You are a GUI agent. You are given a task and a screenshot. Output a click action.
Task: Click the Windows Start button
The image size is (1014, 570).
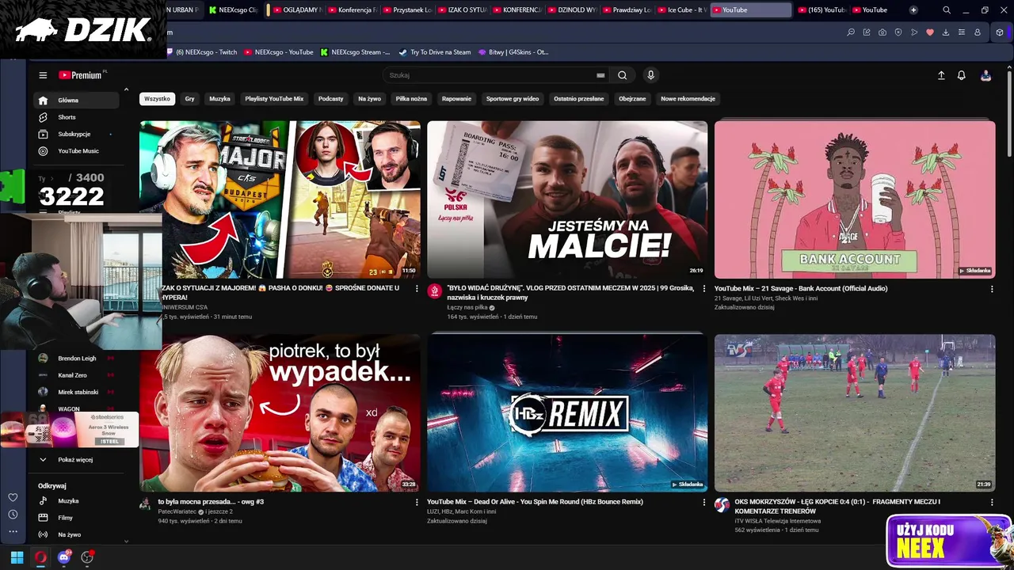coord(17,557)
